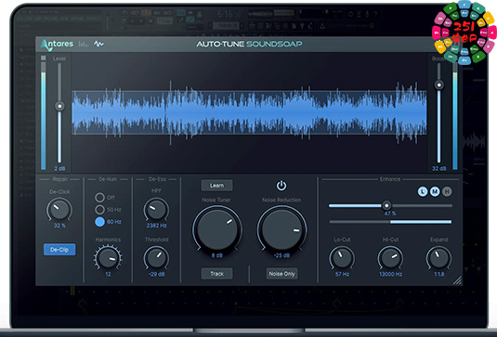Click the Antares logo
Image resolution: width=497 pixels, height=337 pixels.
[x=57, y=45]
